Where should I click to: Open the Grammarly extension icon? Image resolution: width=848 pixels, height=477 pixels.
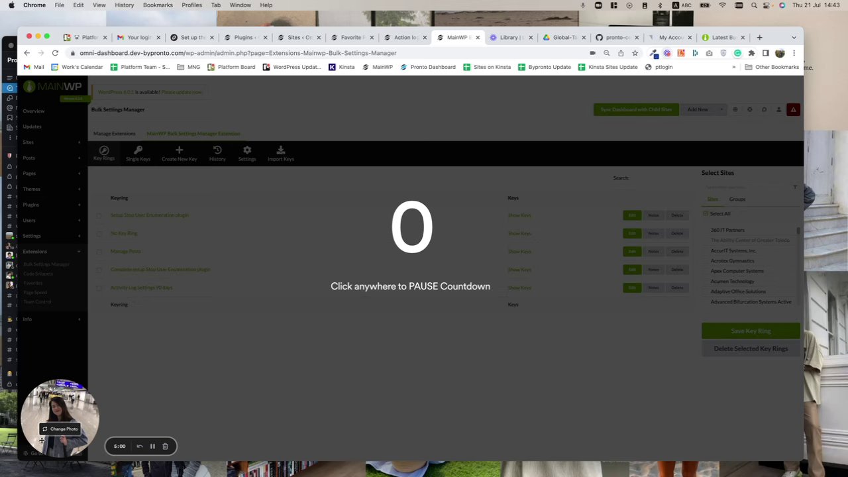pos(737,53)
